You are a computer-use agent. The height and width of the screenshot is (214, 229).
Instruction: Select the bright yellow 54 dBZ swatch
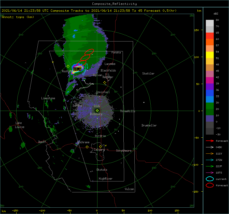[x=210, y=55]
